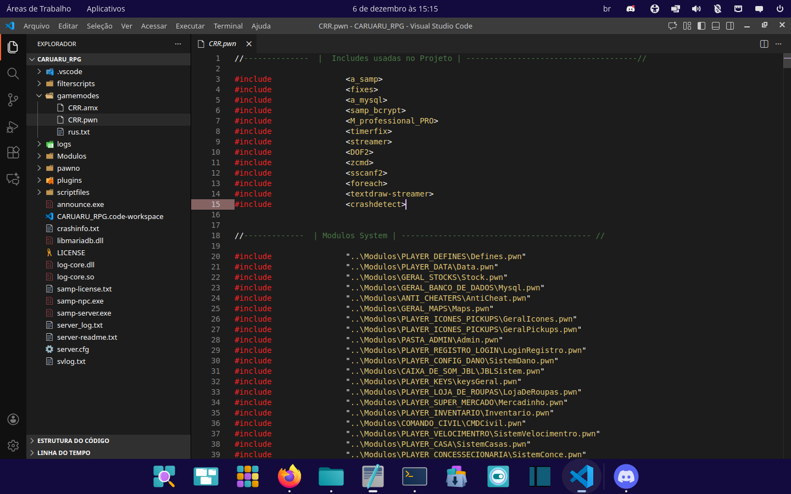Open the Aplicativos menu in top bar
Screen dimensions: 791x494
pyautogui.click(x=106, y=9)
